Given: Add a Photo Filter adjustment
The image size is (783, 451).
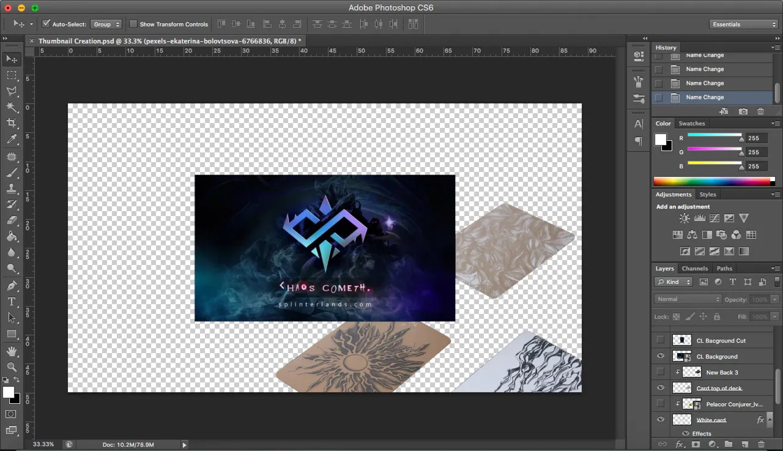Looking at the screenshot, I should pos(721,235).
